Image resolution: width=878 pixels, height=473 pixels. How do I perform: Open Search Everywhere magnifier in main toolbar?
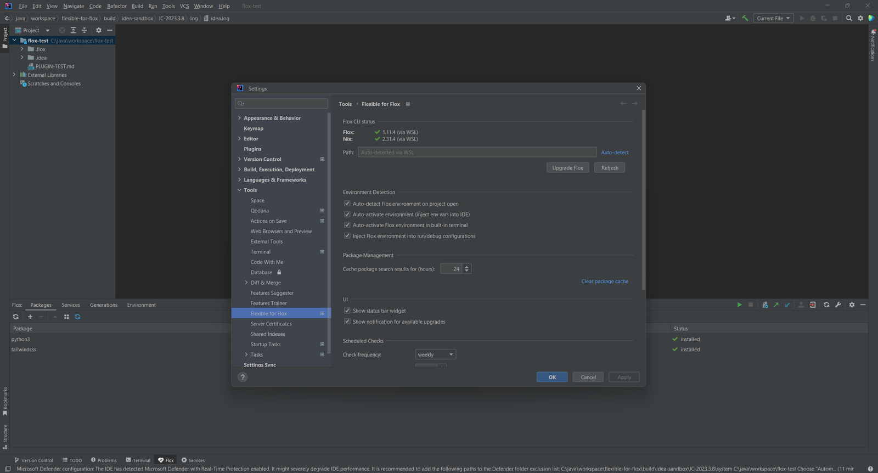coord(849,18)
